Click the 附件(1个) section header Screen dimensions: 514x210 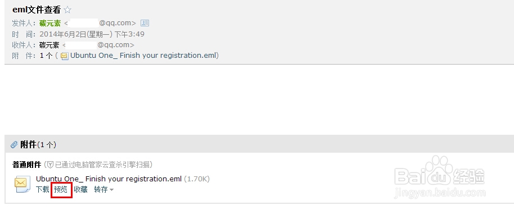(38, 144)
